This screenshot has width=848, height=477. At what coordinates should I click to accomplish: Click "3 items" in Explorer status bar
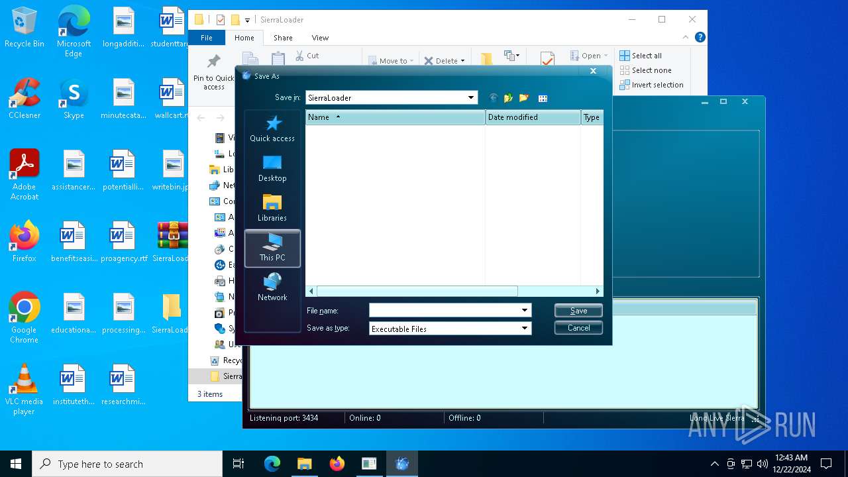tap(210, 394)
